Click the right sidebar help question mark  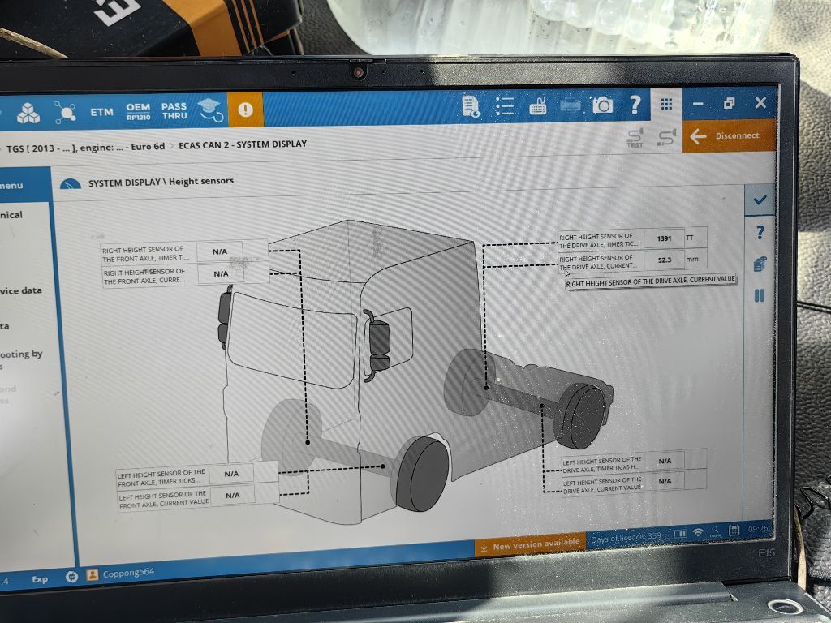[x=760, y=233]
